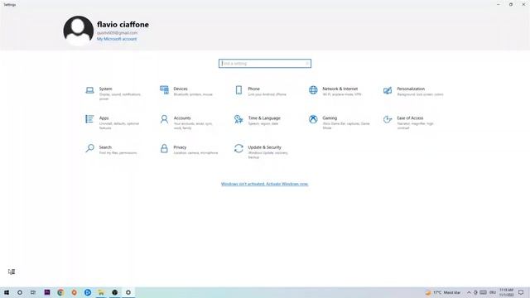Open Network & Internet settings
The height and width of the screenshot is (298, 530).
(x=336, y=91)
